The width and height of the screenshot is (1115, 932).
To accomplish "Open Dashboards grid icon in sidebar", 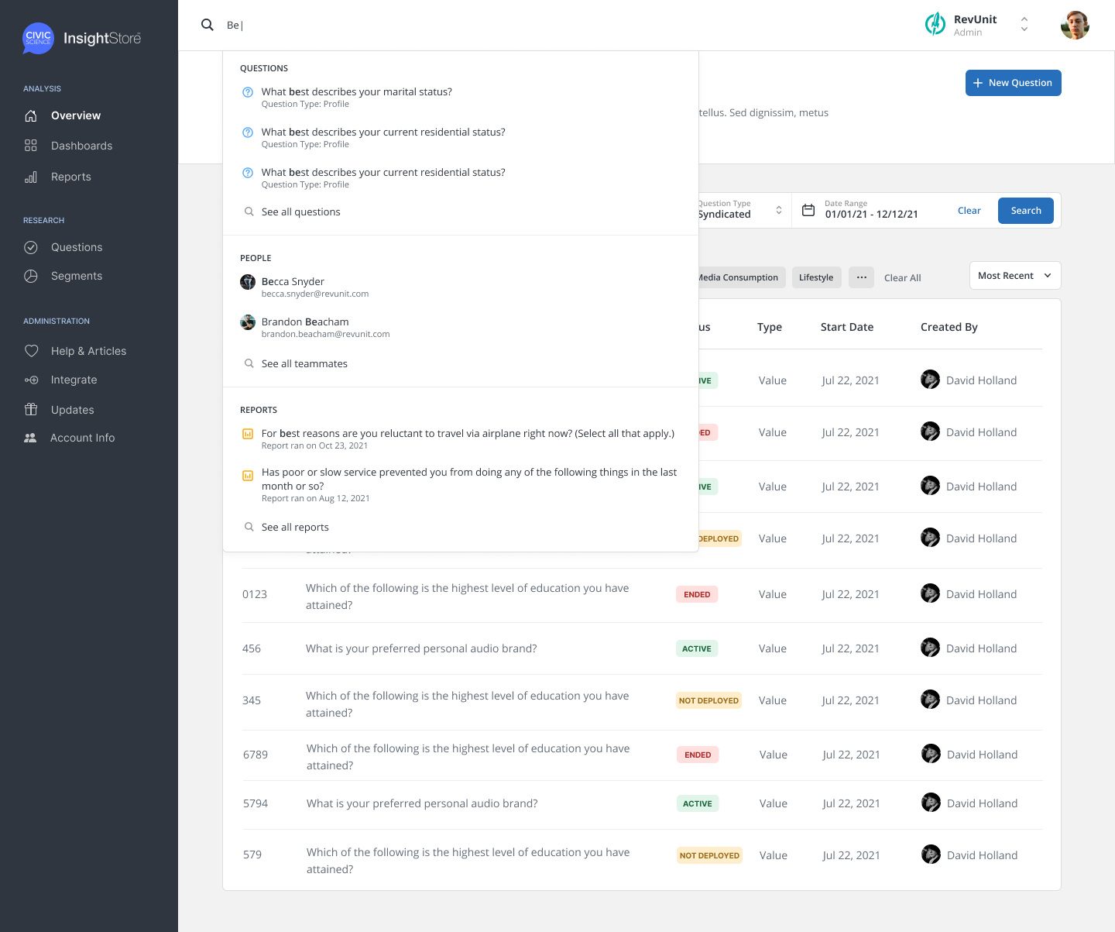I will [x=31, y=146].
